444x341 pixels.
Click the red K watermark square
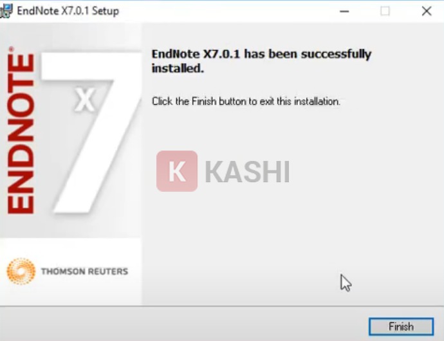pyautogui.click(x=177, y=171)
